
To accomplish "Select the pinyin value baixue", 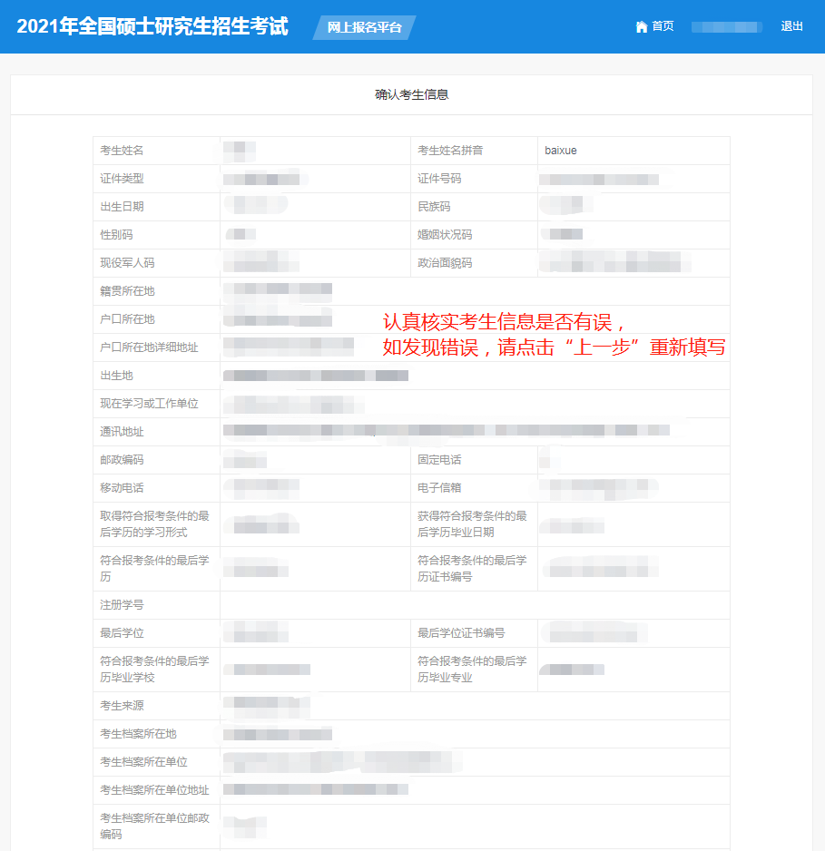I will click(x=561, y=151).
